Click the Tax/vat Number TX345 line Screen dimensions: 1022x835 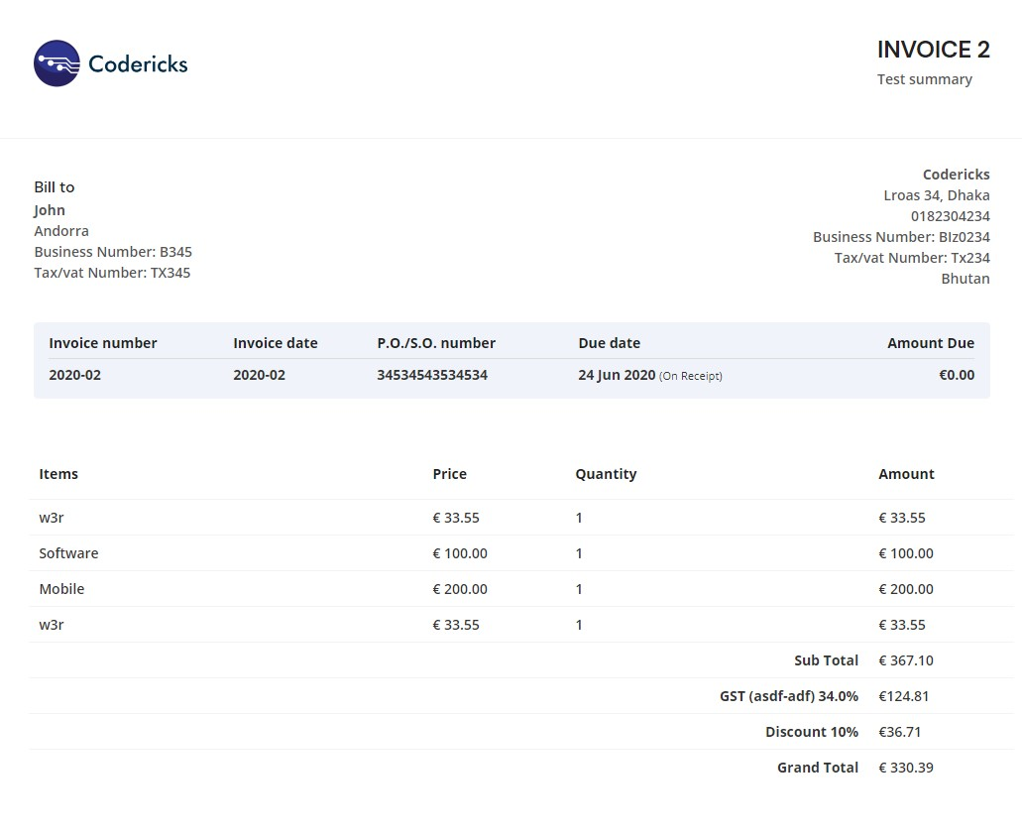tap(112, 273)
